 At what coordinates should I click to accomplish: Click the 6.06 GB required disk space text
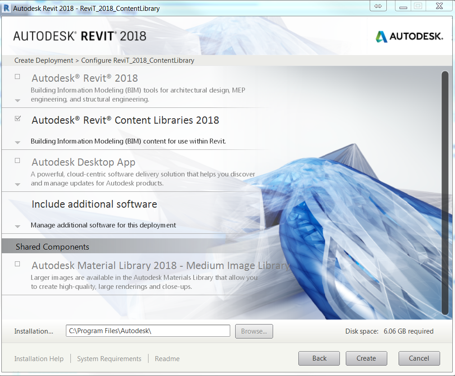point(409,331)
